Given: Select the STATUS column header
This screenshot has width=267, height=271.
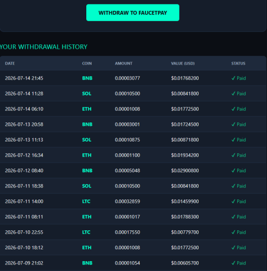Looking at the screenshot, I should [238, 63].
